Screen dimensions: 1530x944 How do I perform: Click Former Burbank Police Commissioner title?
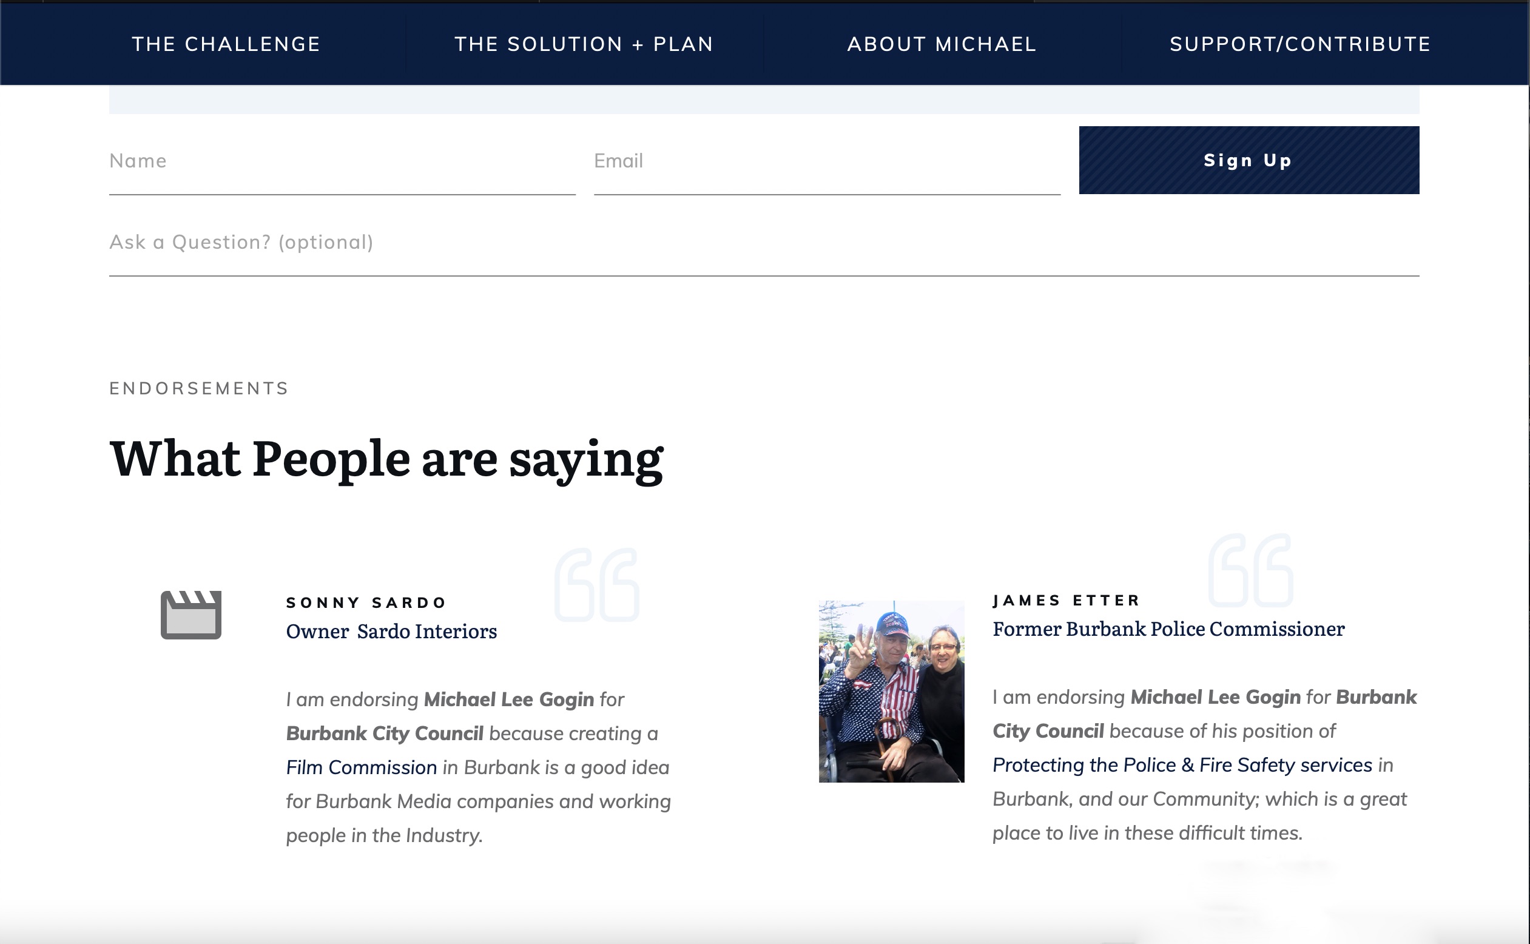pos(1168,629)
